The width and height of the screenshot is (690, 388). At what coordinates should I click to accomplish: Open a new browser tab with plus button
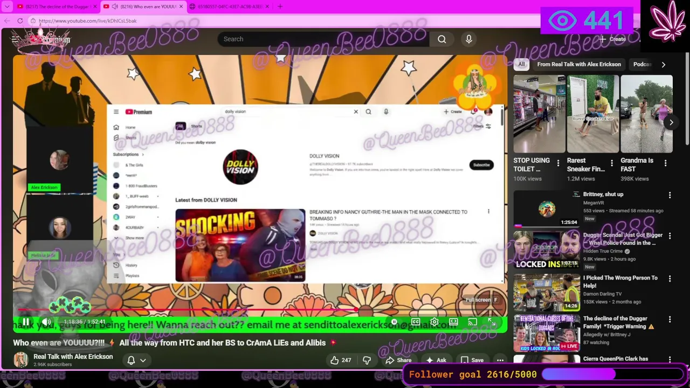point(280,6)
